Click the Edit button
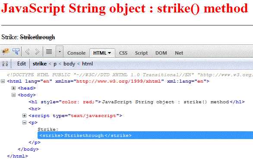Screen dimensions: 253x161 [22, 64]
